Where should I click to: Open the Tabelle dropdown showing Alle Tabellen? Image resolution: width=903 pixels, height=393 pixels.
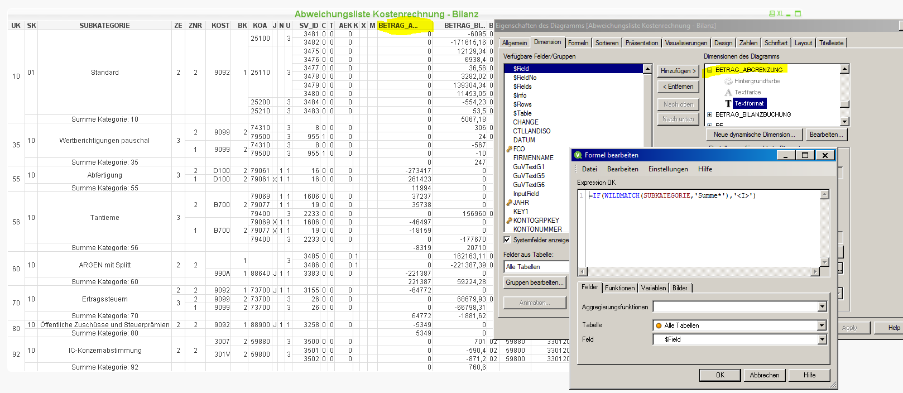pos(822,325)
